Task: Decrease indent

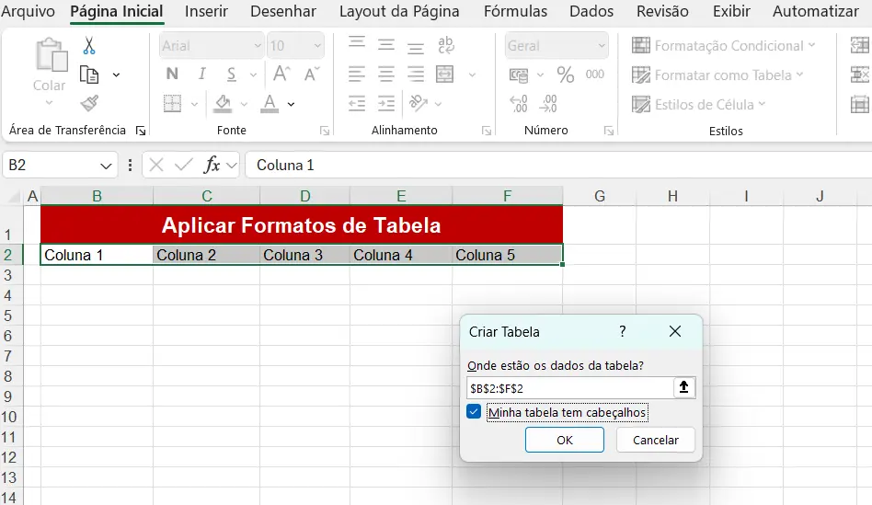Action: pyautogui.click(x=357, y=103)
